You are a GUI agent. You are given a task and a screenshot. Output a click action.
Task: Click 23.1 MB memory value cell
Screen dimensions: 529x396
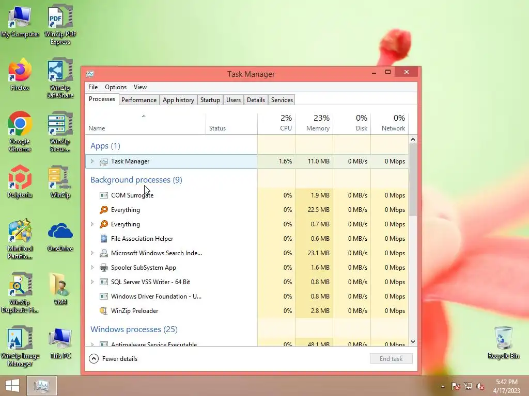pyautogui.click(x=315, y=253)
